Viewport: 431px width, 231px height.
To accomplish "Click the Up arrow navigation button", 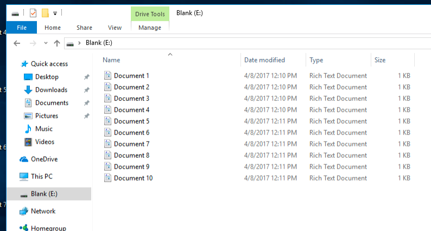I will (x=57, y=43).
